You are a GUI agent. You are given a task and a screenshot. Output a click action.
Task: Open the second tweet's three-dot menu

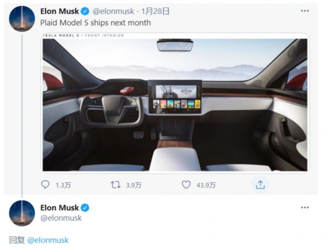[305, 207]
